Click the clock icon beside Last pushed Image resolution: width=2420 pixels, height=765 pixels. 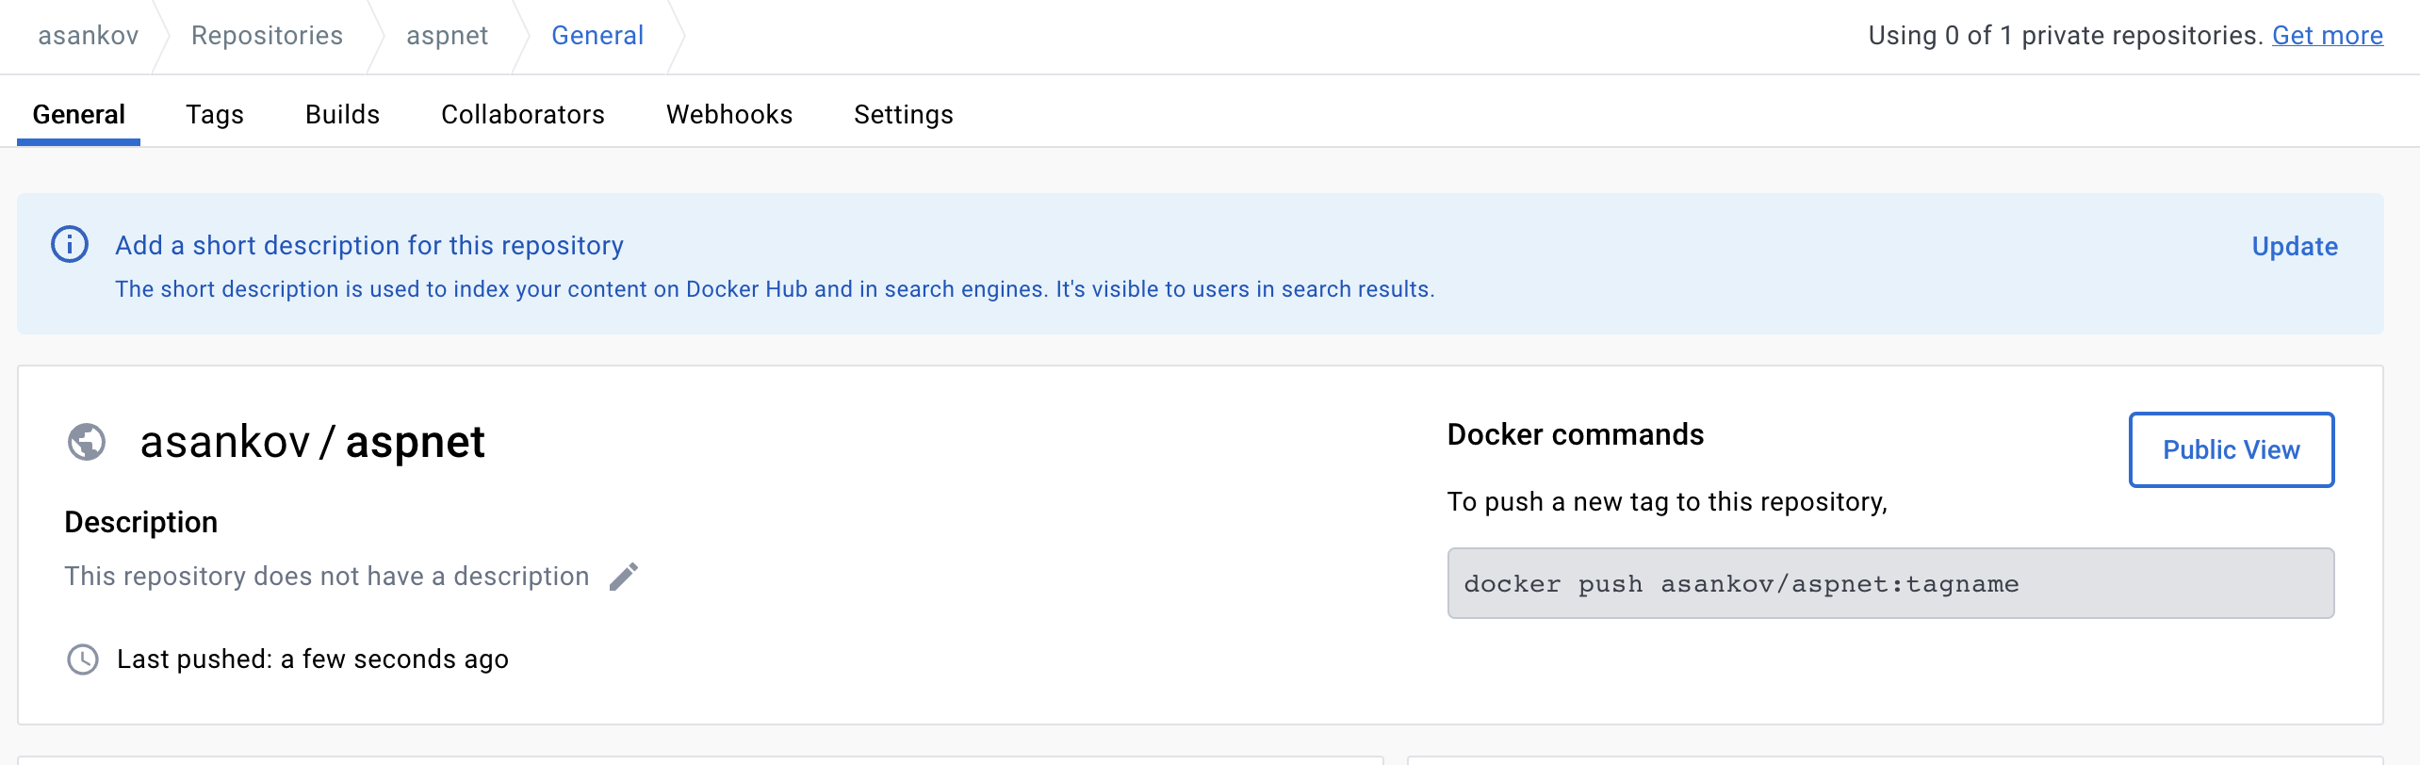click(x=83, y=659)
